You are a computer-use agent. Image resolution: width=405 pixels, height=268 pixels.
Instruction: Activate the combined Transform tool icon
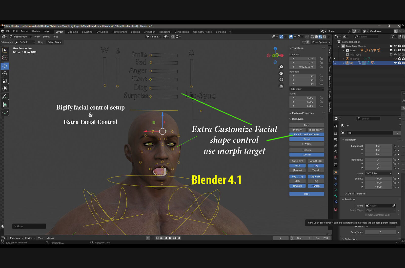click(x=5, y=88)
